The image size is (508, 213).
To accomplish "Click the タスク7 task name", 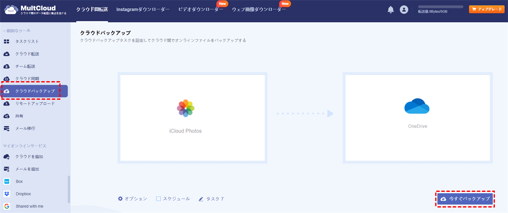I will 215,199.
